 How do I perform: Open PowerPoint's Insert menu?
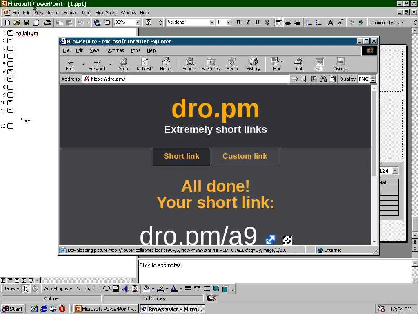click(x=53, y=13)
